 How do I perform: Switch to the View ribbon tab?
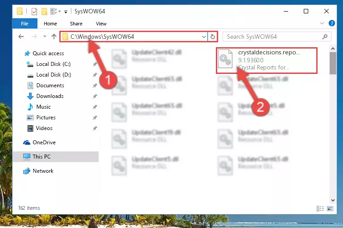[101, 24]
